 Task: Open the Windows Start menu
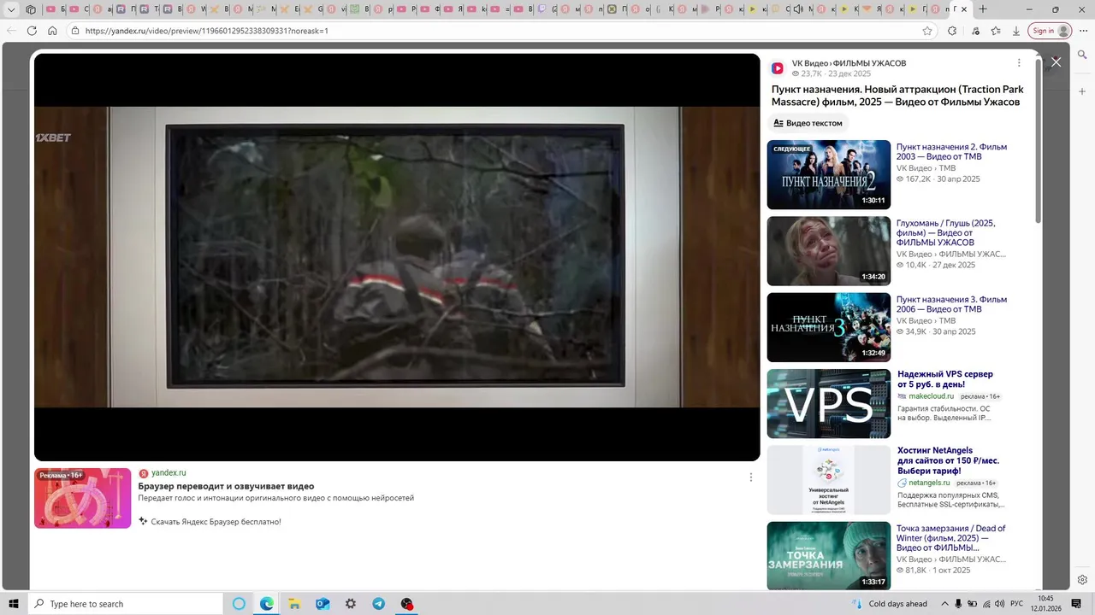click(14, 604)
